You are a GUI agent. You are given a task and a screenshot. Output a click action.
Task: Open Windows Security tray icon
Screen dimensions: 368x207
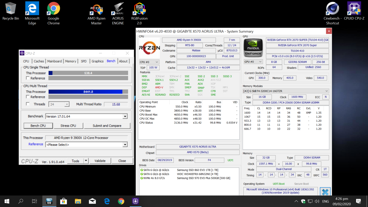pos(303,201)
